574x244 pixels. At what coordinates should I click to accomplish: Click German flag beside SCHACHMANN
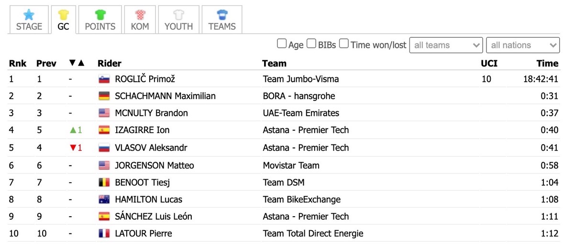pyautogui.click(x=104, y=96)
